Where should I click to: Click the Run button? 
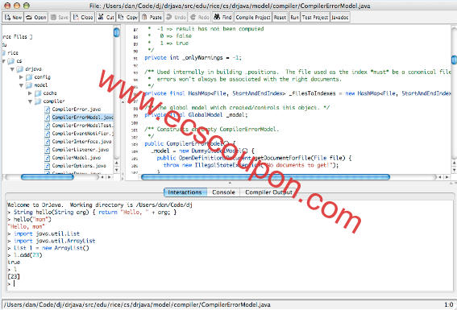294,18
